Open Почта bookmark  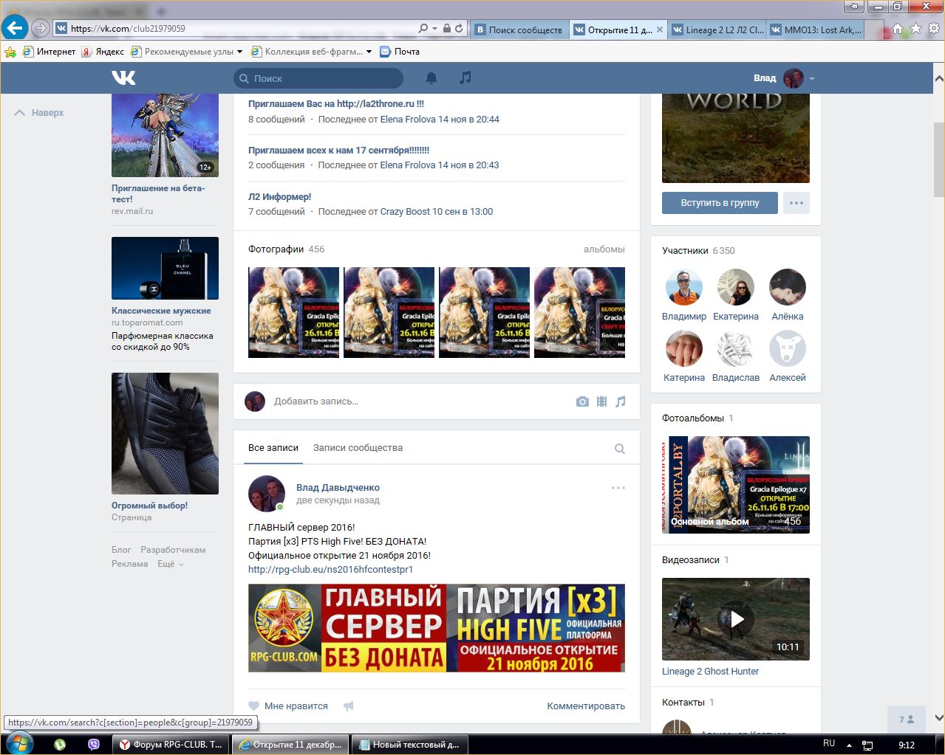click(x=400, y=52)
